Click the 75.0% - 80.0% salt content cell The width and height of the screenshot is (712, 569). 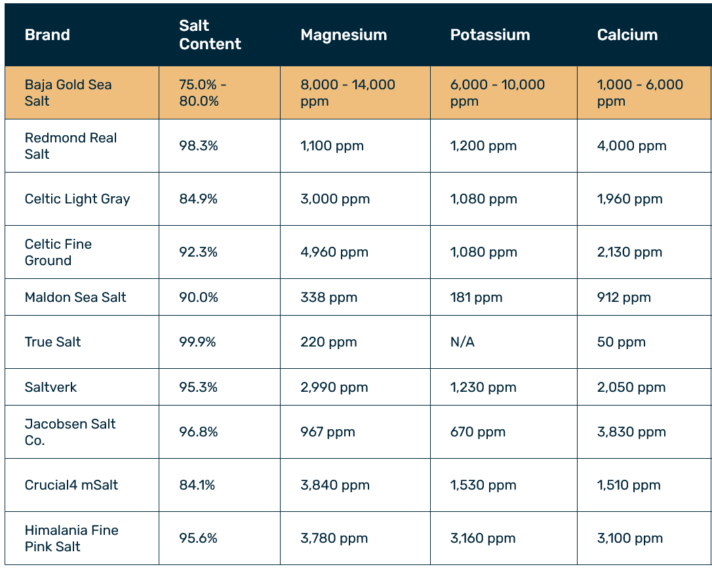pyautogui.click(x=220, y=93)
